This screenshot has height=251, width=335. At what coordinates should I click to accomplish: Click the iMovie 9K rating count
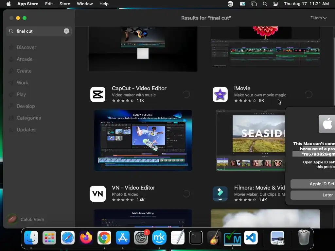261,101
